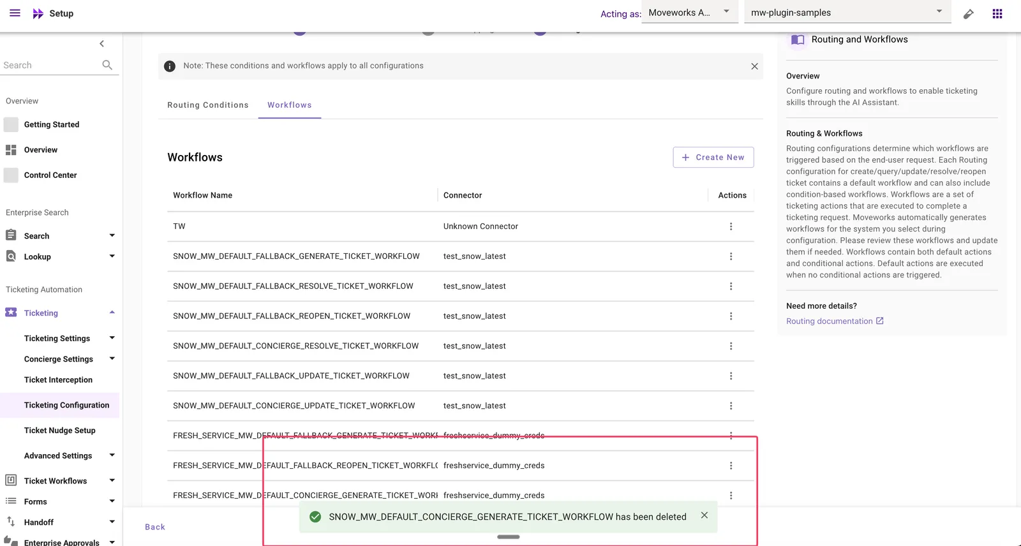1021x546 pixels.
Task: Open actions for SNOW FALLBACK_UPDATE_TICKET workflow
Action: tap(731, 376)
